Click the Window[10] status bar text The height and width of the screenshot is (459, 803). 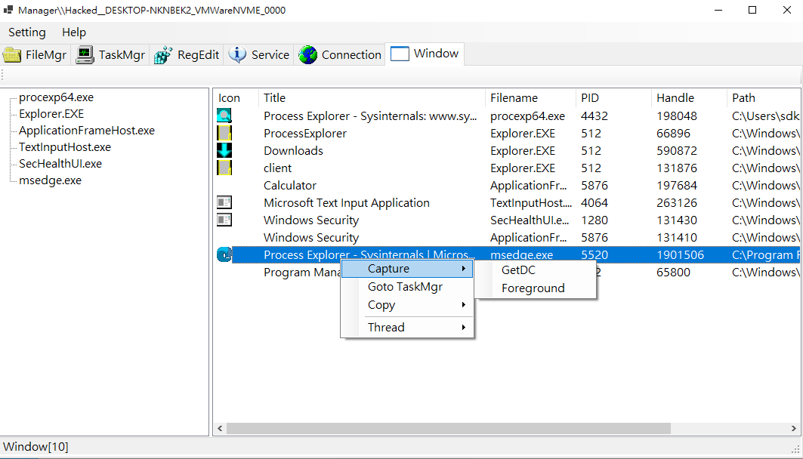coord(36,447)
